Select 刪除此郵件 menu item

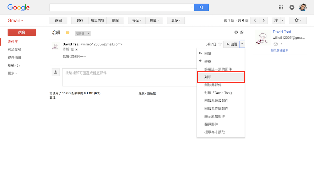[x=221, y=85]
